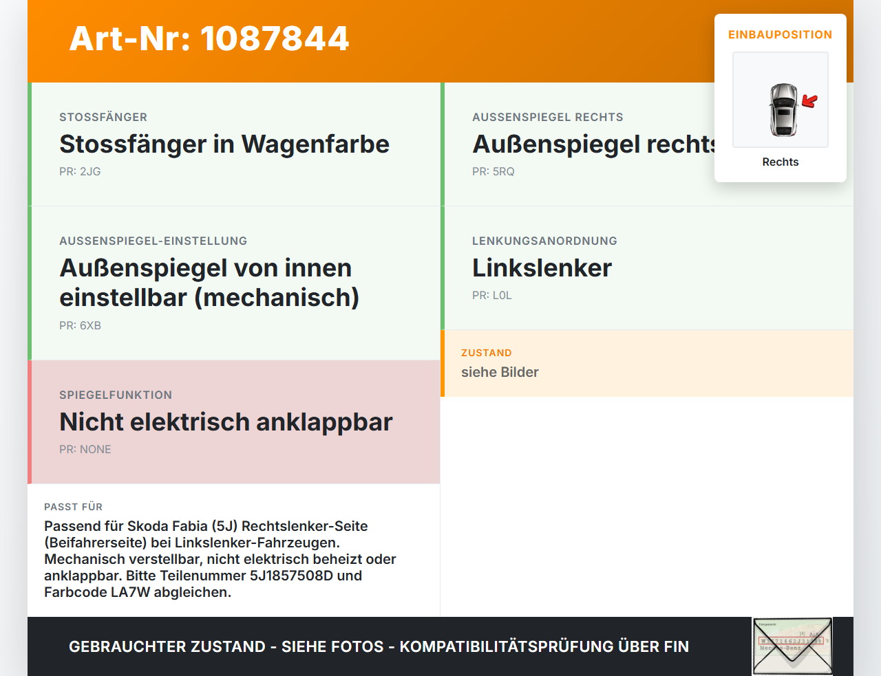This screenshot has height=676, width=881.
Task: Select the Linkslenker title
Action: 542,268
